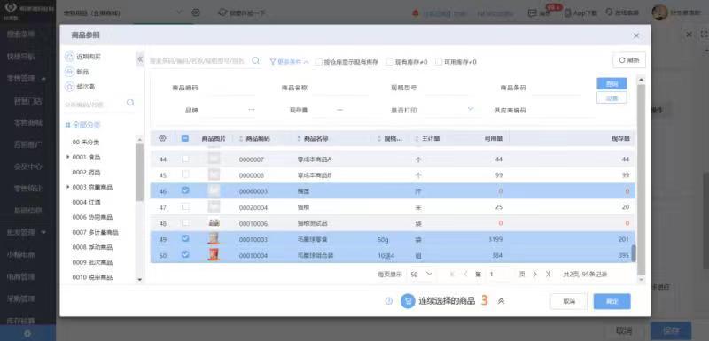Check row 48 with code 00010006

[x=185, y=222]
